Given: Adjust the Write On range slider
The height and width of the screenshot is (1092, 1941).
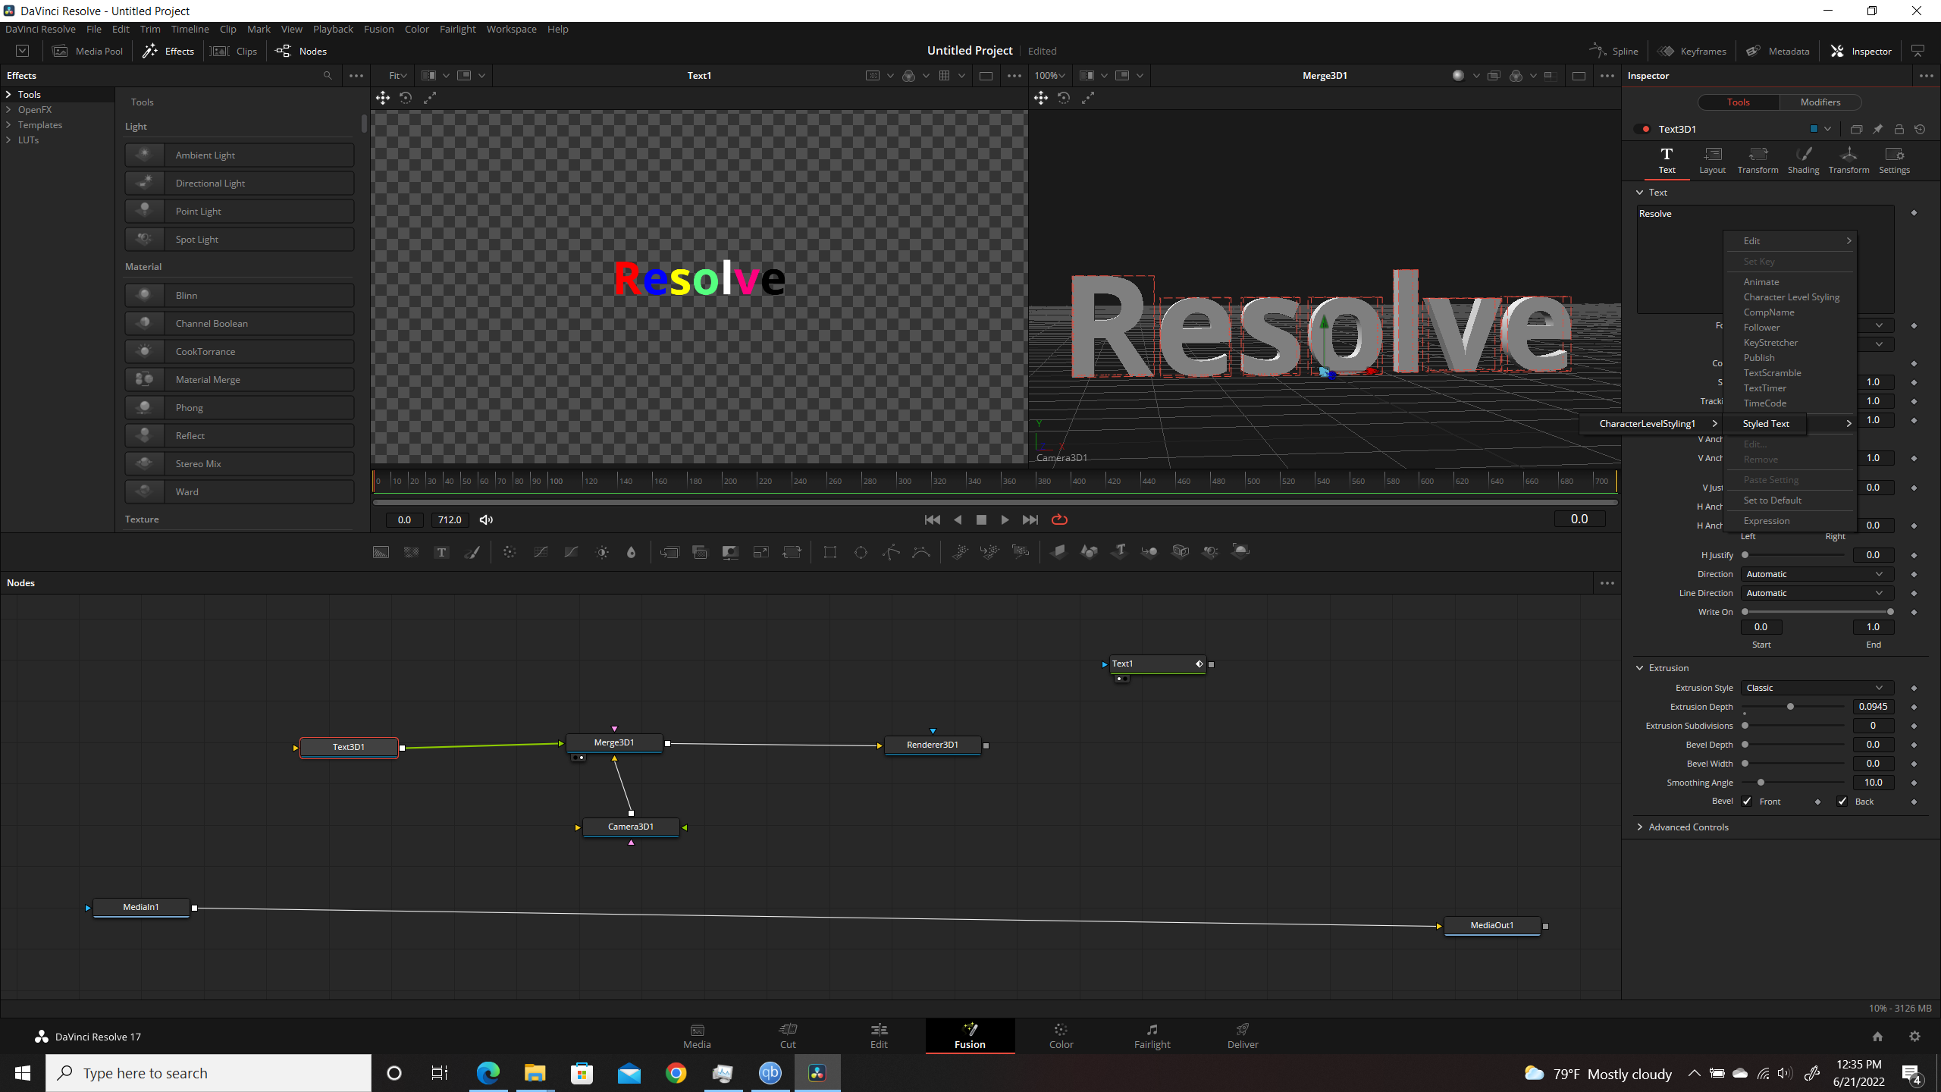Looking at the screenshot, I should (1817, 612).
